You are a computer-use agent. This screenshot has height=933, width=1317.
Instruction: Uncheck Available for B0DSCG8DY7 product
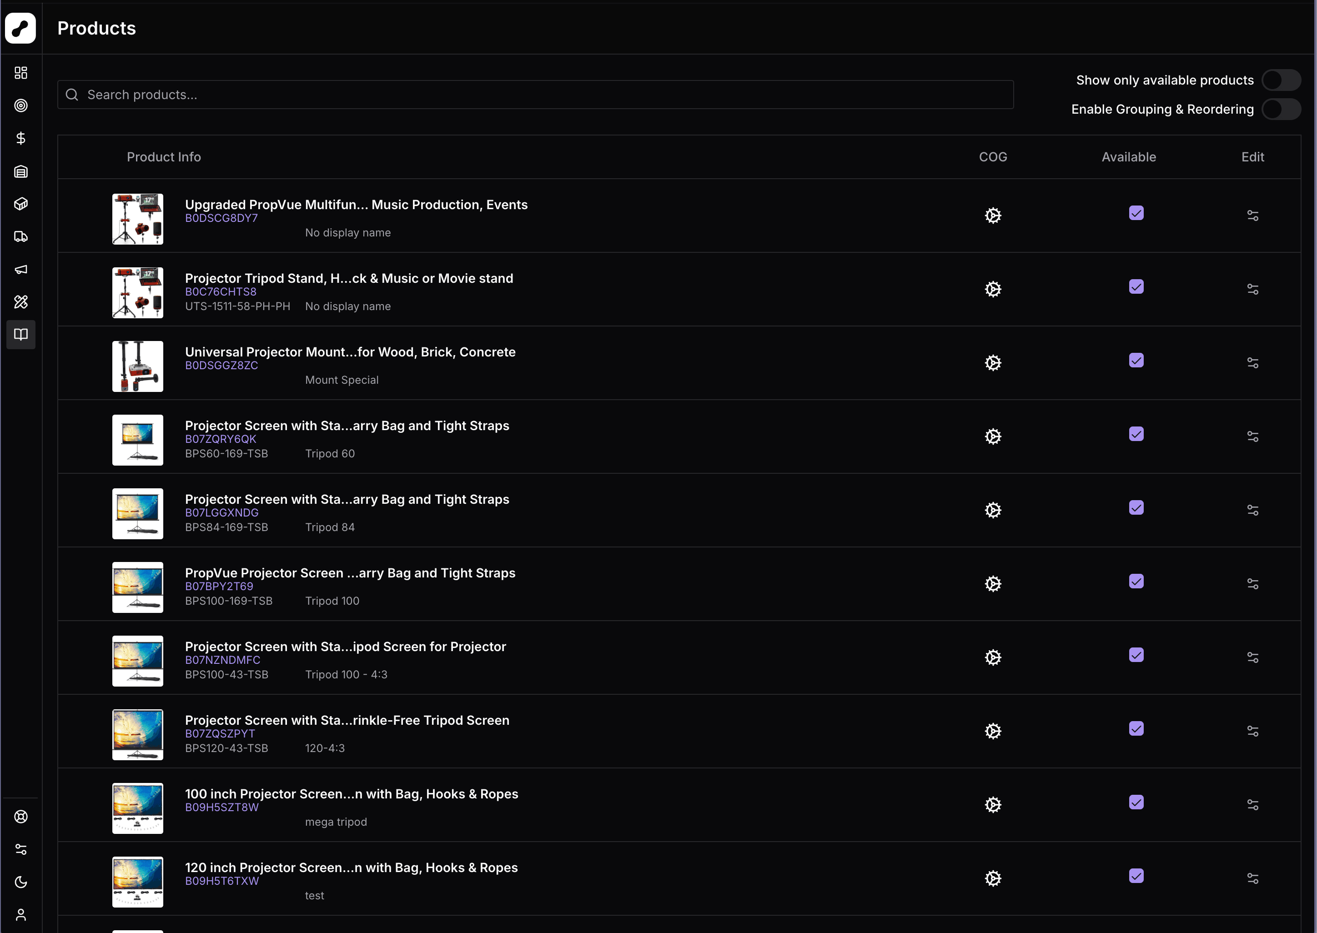(x=1136, y=213)
